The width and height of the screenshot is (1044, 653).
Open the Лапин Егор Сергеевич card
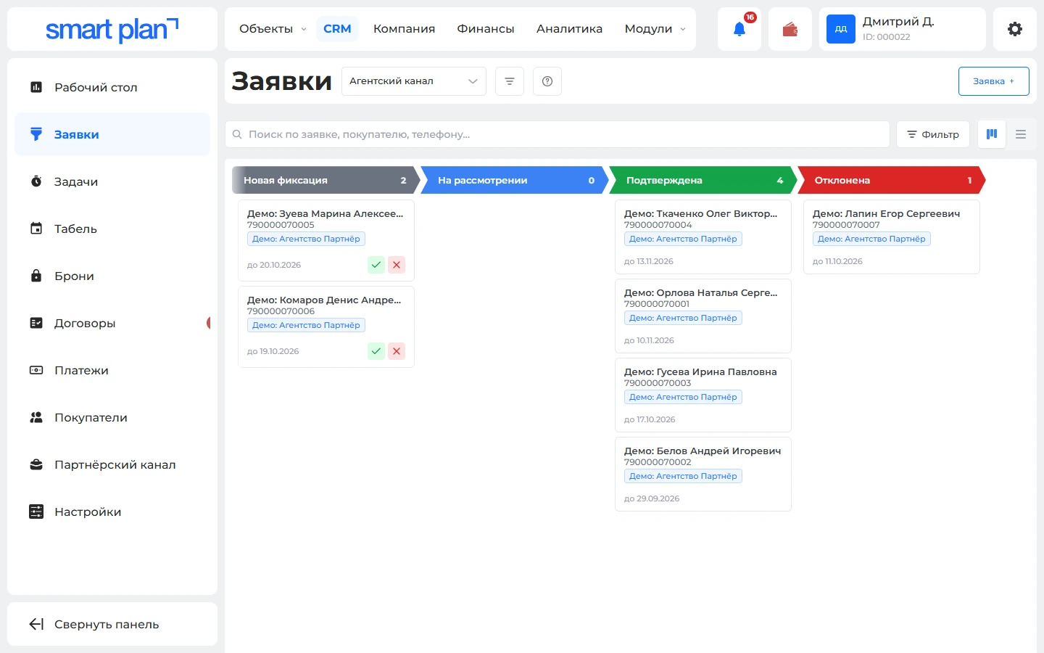point(892,237)
